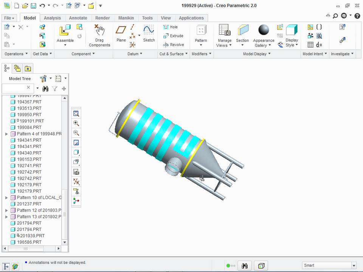The height and width of the screenshot is (272, 363).
Task: Toggle the model tree display in status bar
Action: pyautogui.click(x=6, y=266)
